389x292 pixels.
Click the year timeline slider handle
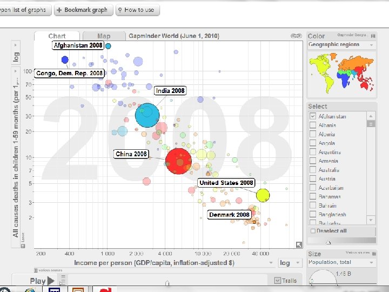coord(167,283)
